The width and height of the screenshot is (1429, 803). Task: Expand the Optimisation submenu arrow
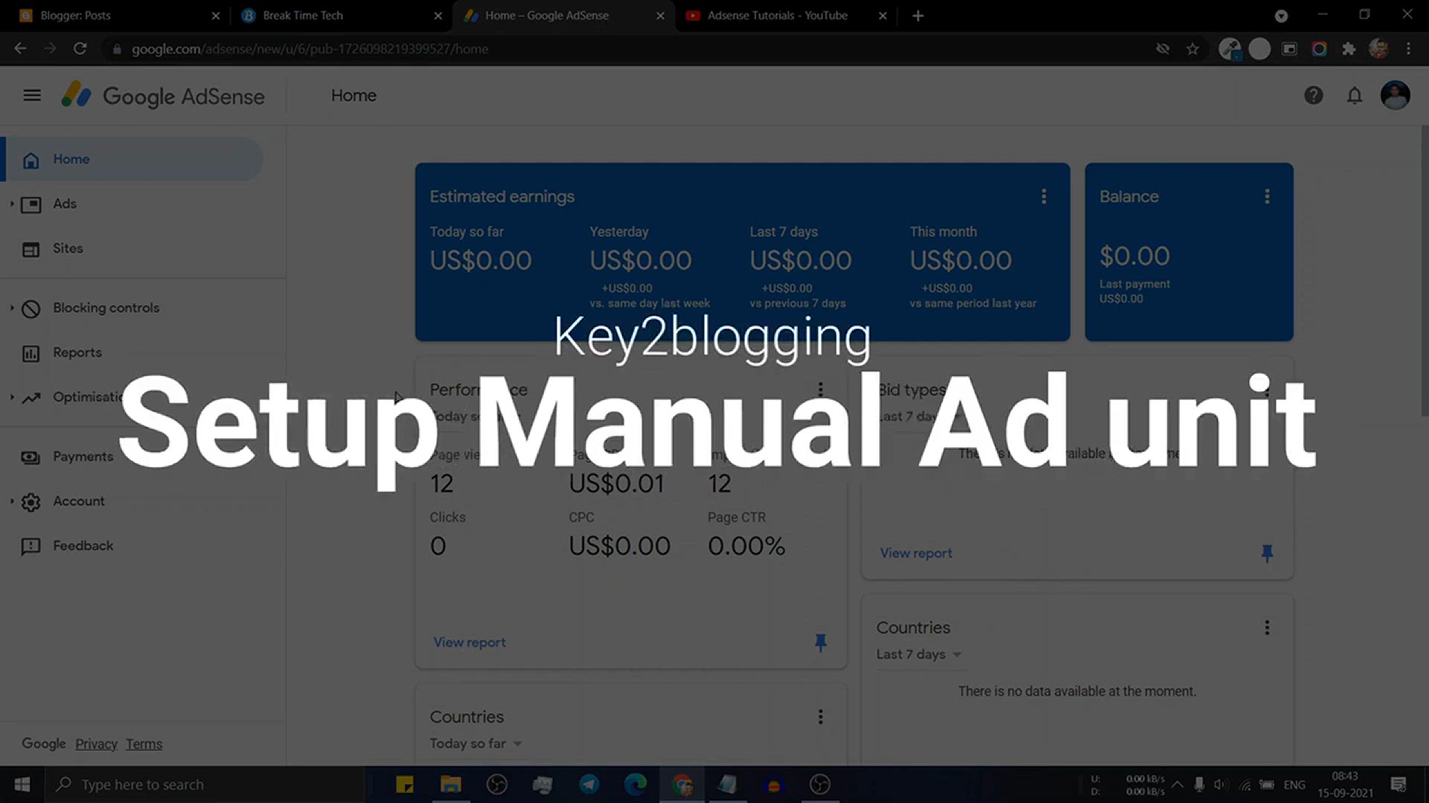(12, 397)
